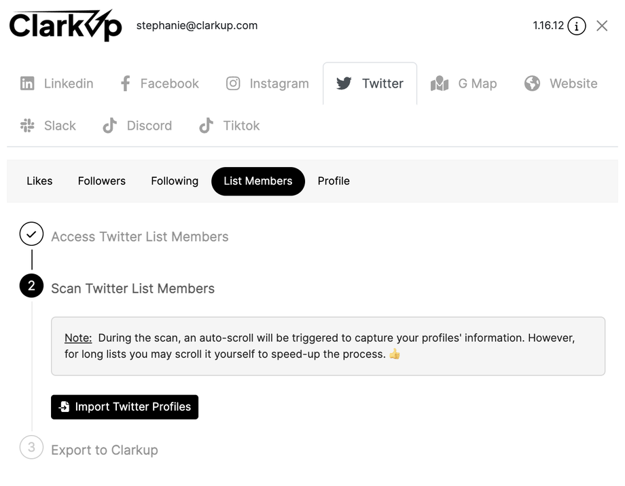The image size is (625, 486).
Task: Open the version info circle icon
Action: coord(576,26)
